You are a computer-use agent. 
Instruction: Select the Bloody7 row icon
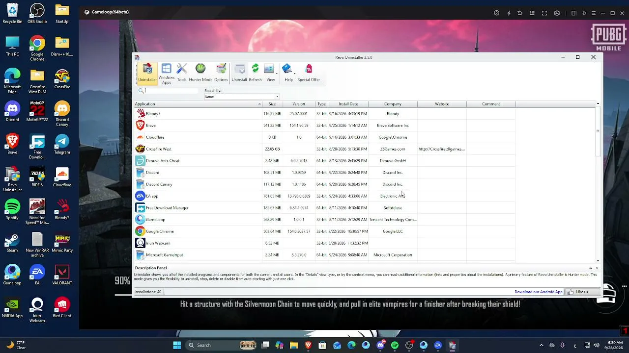[140, 114]
